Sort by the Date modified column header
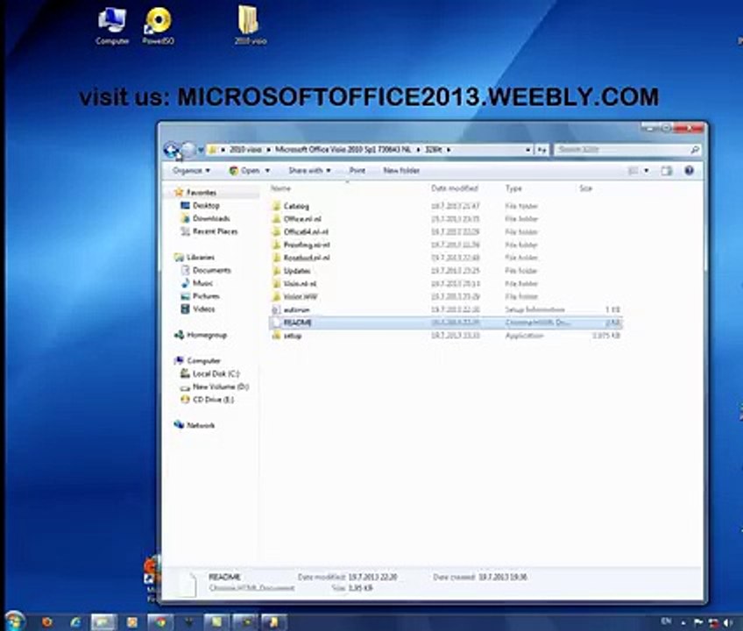Viewport: 743px width, 631px height. (x=455, y=188)
